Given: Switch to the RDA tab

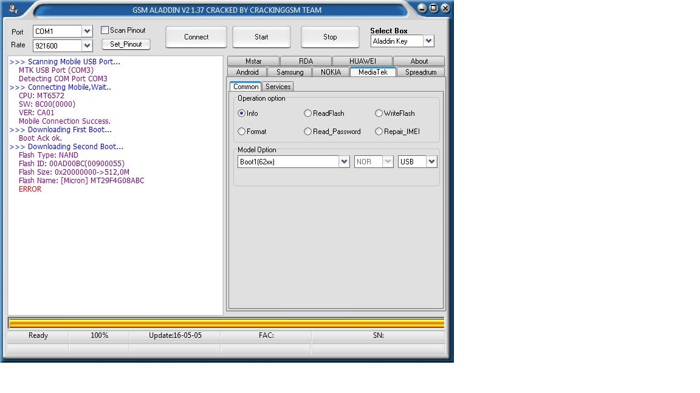Looking at the screenshot, I should coord(306,61).
